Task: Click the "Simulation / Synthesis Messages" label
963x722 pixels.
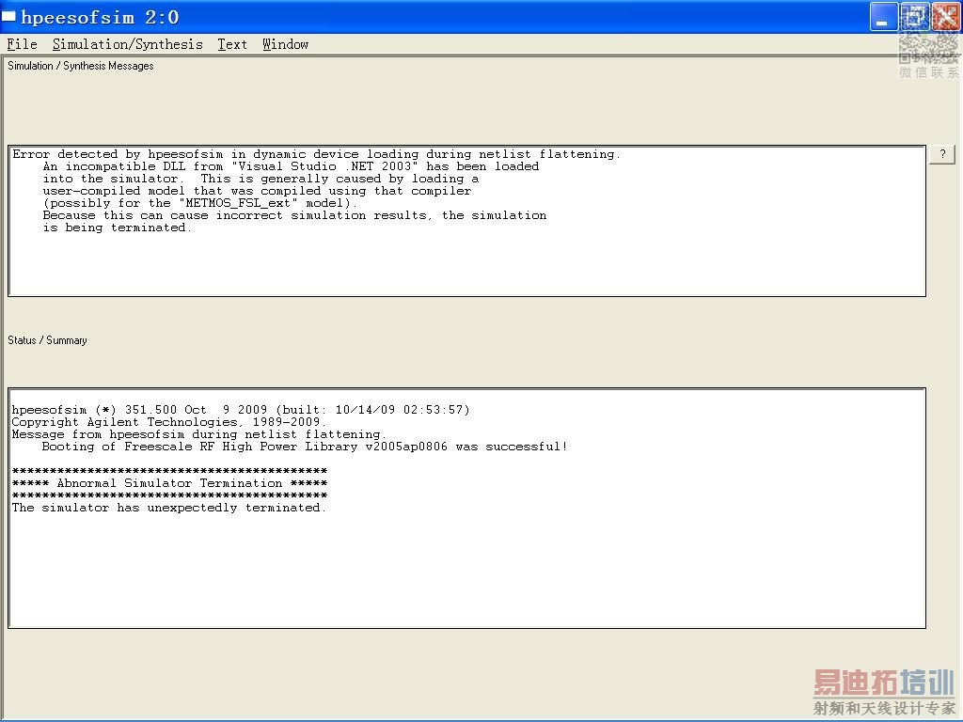Action: (81, 66)
